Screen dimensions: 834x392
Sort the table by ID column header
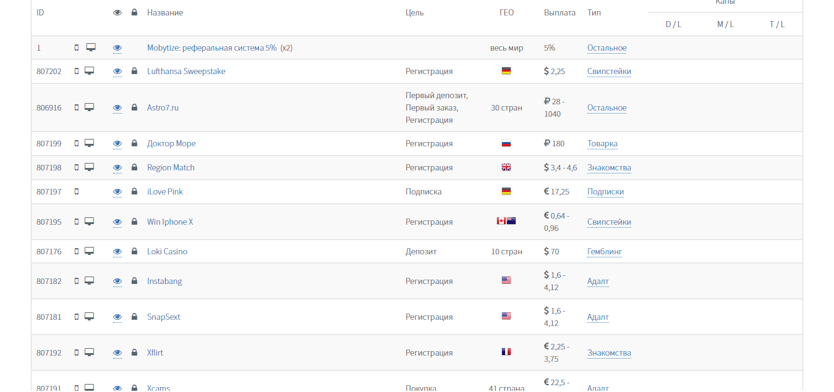(40, 12)
